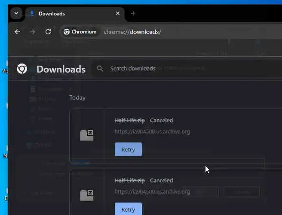Viewport: 282px width, 215px height.
Task: Click the Chromium logo beside Downloads heading
Action: [x=22, y=69]
